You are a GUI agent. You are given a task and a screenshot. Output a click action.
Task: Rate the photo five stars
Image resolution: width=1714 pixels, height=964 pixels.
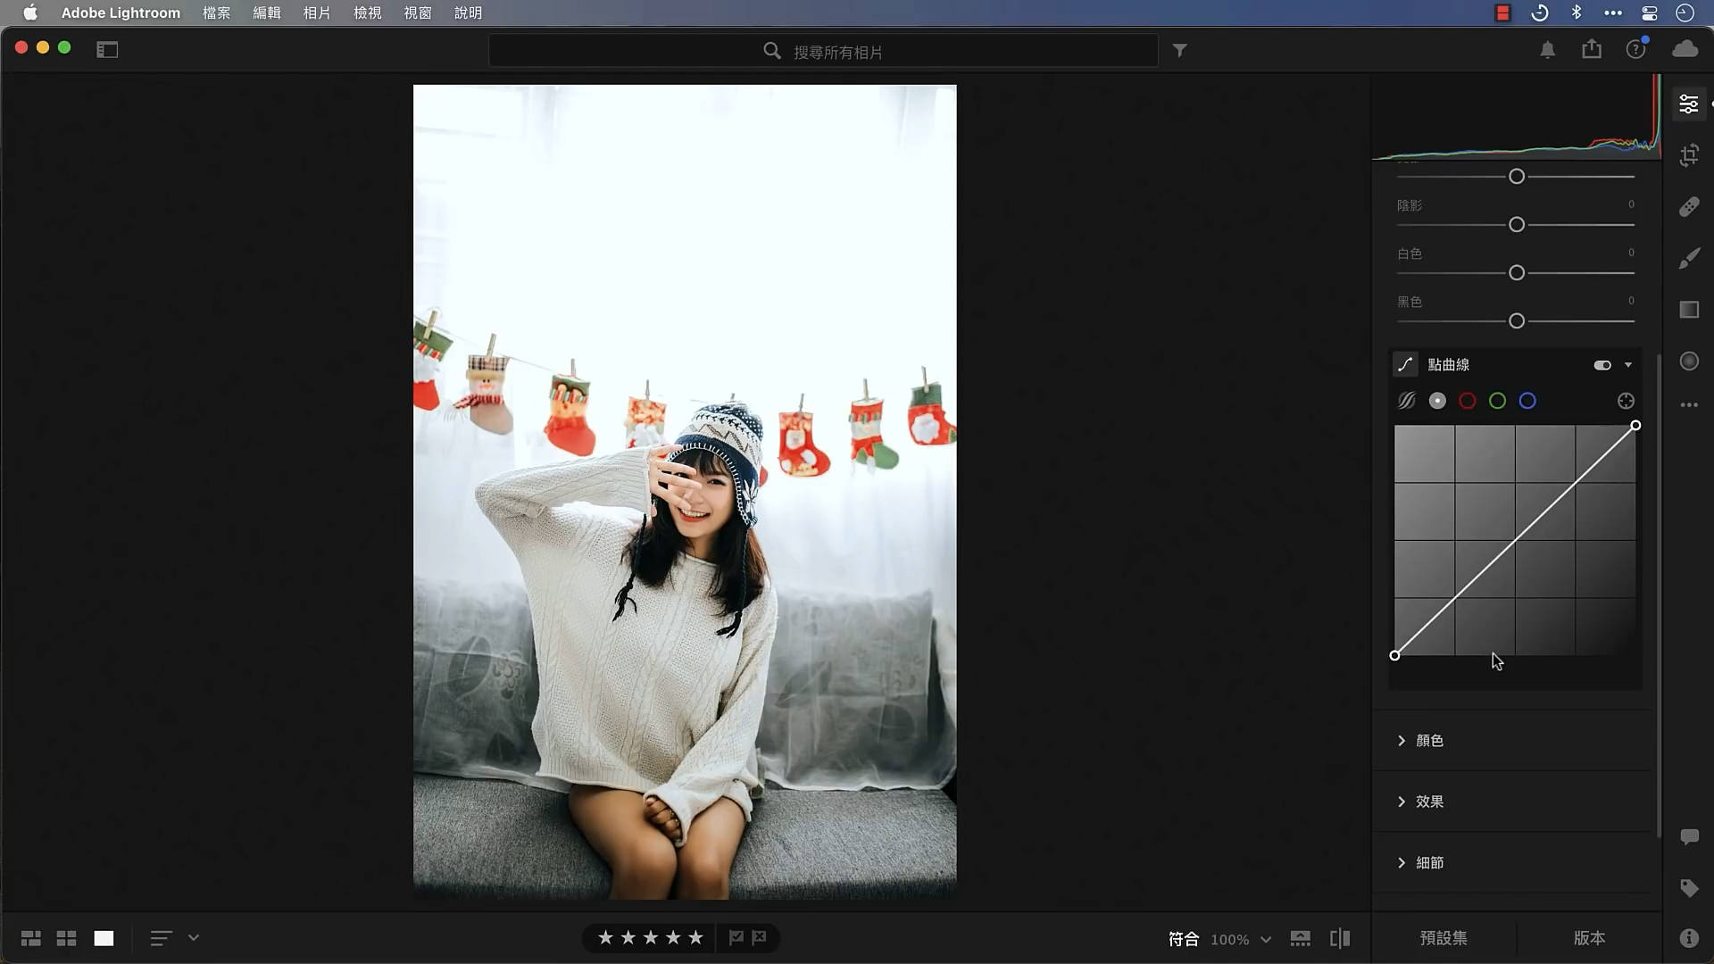tap(694, 937)
